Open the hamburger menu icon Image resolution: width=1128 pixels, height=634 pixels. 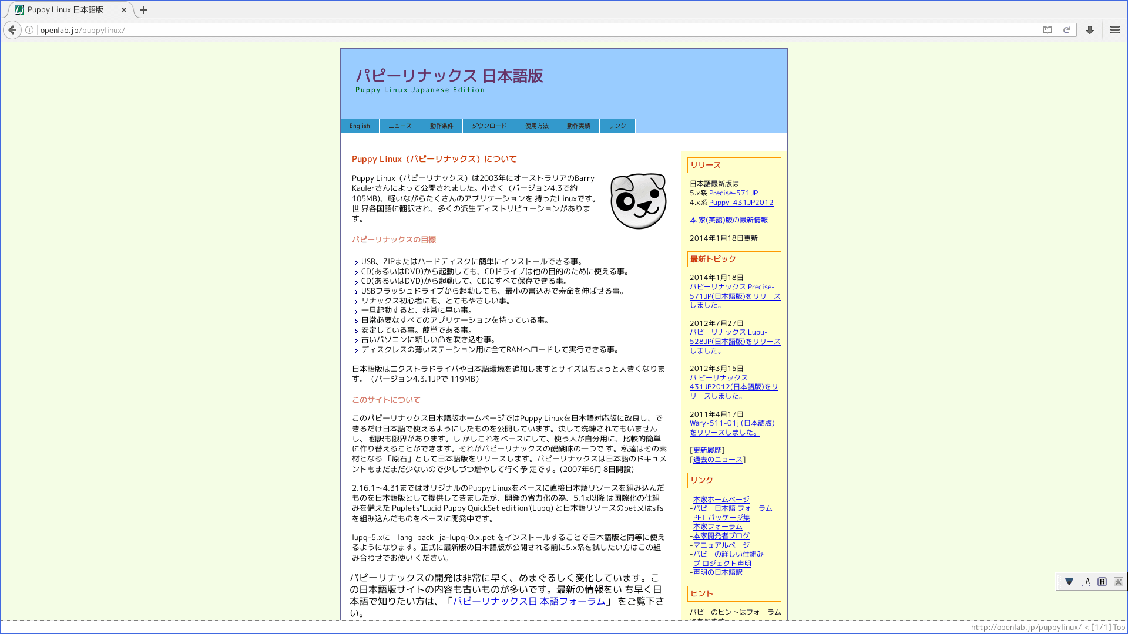1114,30
